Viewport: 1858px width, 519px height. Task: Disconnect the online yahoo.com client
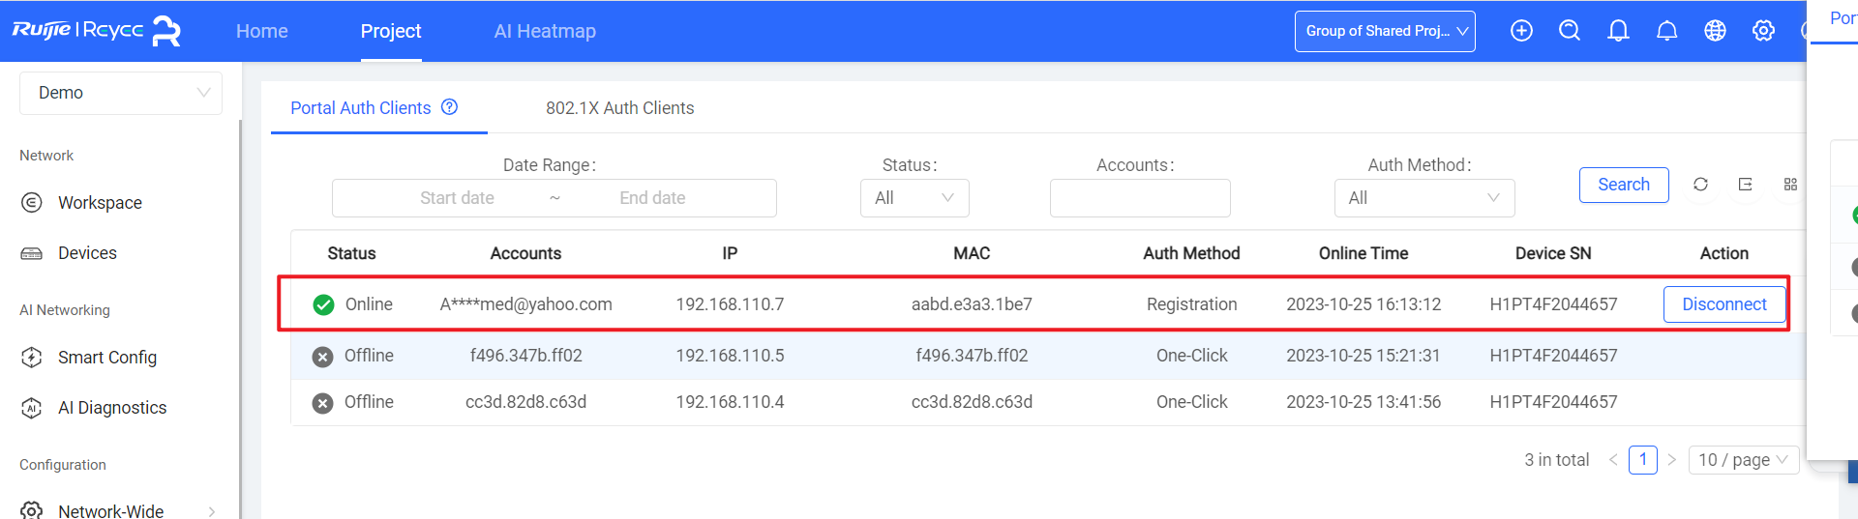point(1723,304)
